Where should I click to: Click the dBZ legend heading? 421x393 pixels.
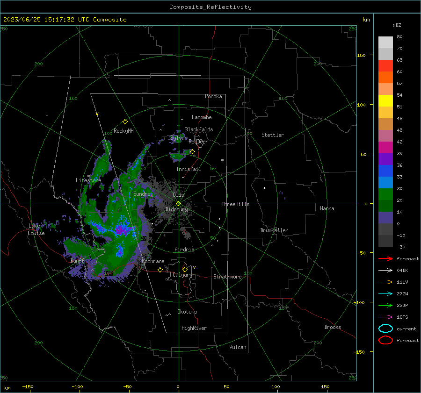397,25
